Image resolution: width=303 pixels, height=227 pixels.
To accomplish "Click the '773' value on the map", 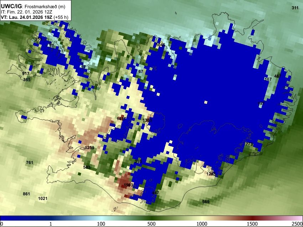I will [249, 144].
